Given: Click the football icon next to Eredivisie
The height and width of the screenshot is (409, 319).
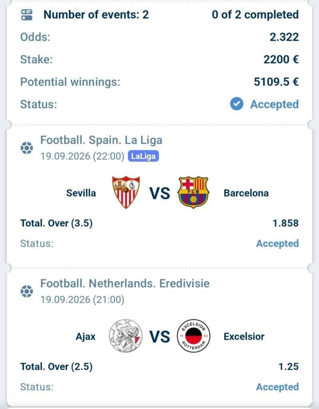Looking at the screenshot, I should (x=27, y=291).
